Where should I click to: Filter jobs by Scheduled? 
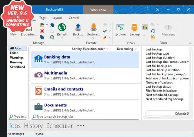(x=18, y=67)
